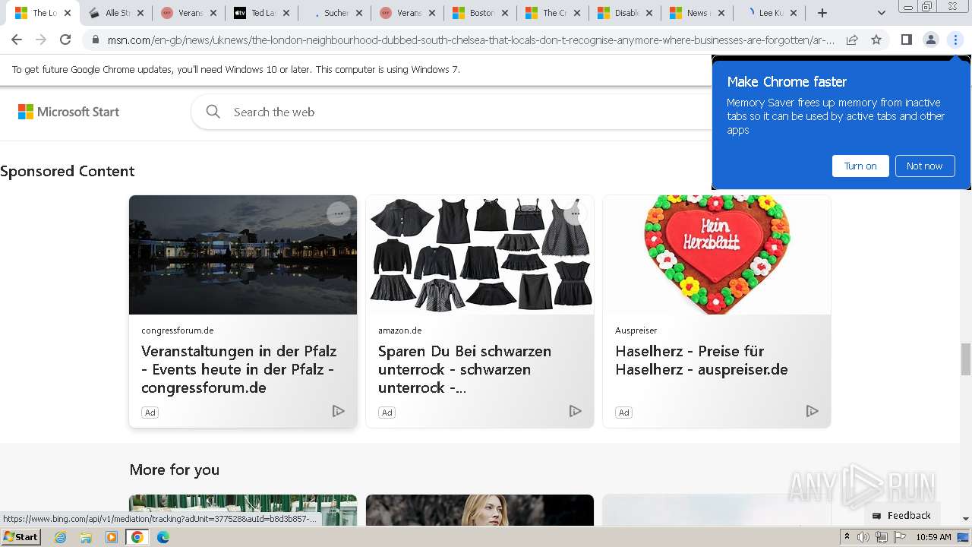Screen dimensions: 972x547
Task: Launch Microsoft Edge from taskbar
Action: (x=163, y=537)
